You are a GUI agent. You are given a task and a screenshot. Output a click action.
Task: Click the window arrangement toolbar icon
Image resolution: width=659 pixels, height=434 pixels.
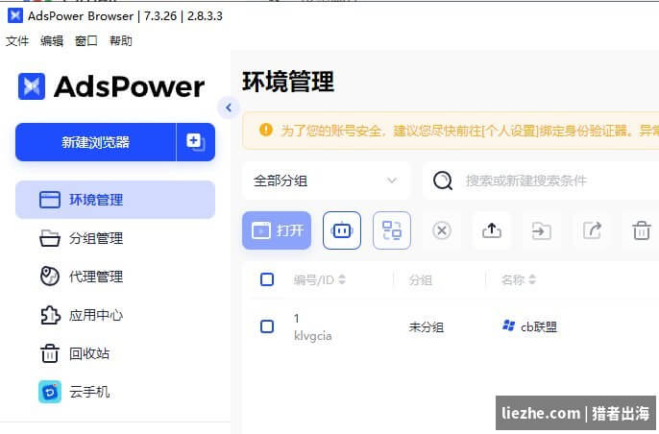pyautogui.click(x=392, y=230)
